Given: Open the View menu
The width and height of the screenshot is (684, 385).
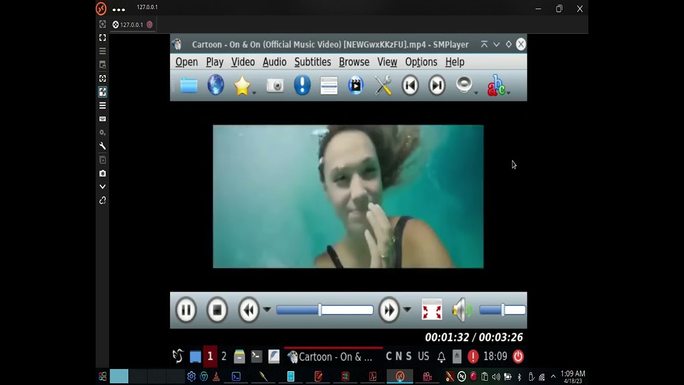Looking at the screenshot, I should click(387, 62).
